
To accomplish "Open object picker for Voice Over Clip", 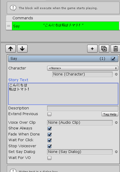I will click(116, 122).
